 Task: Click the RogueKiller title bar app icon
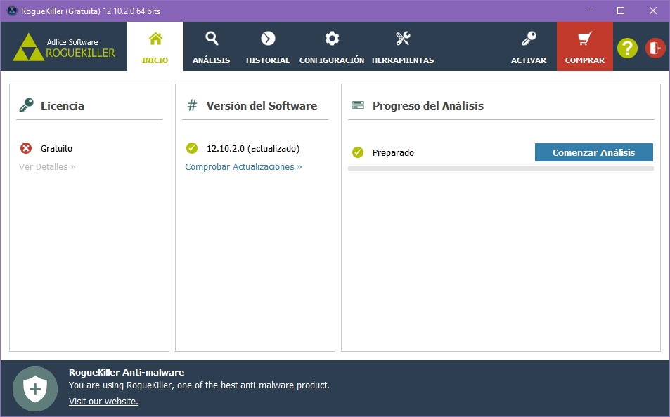(12, 11)
